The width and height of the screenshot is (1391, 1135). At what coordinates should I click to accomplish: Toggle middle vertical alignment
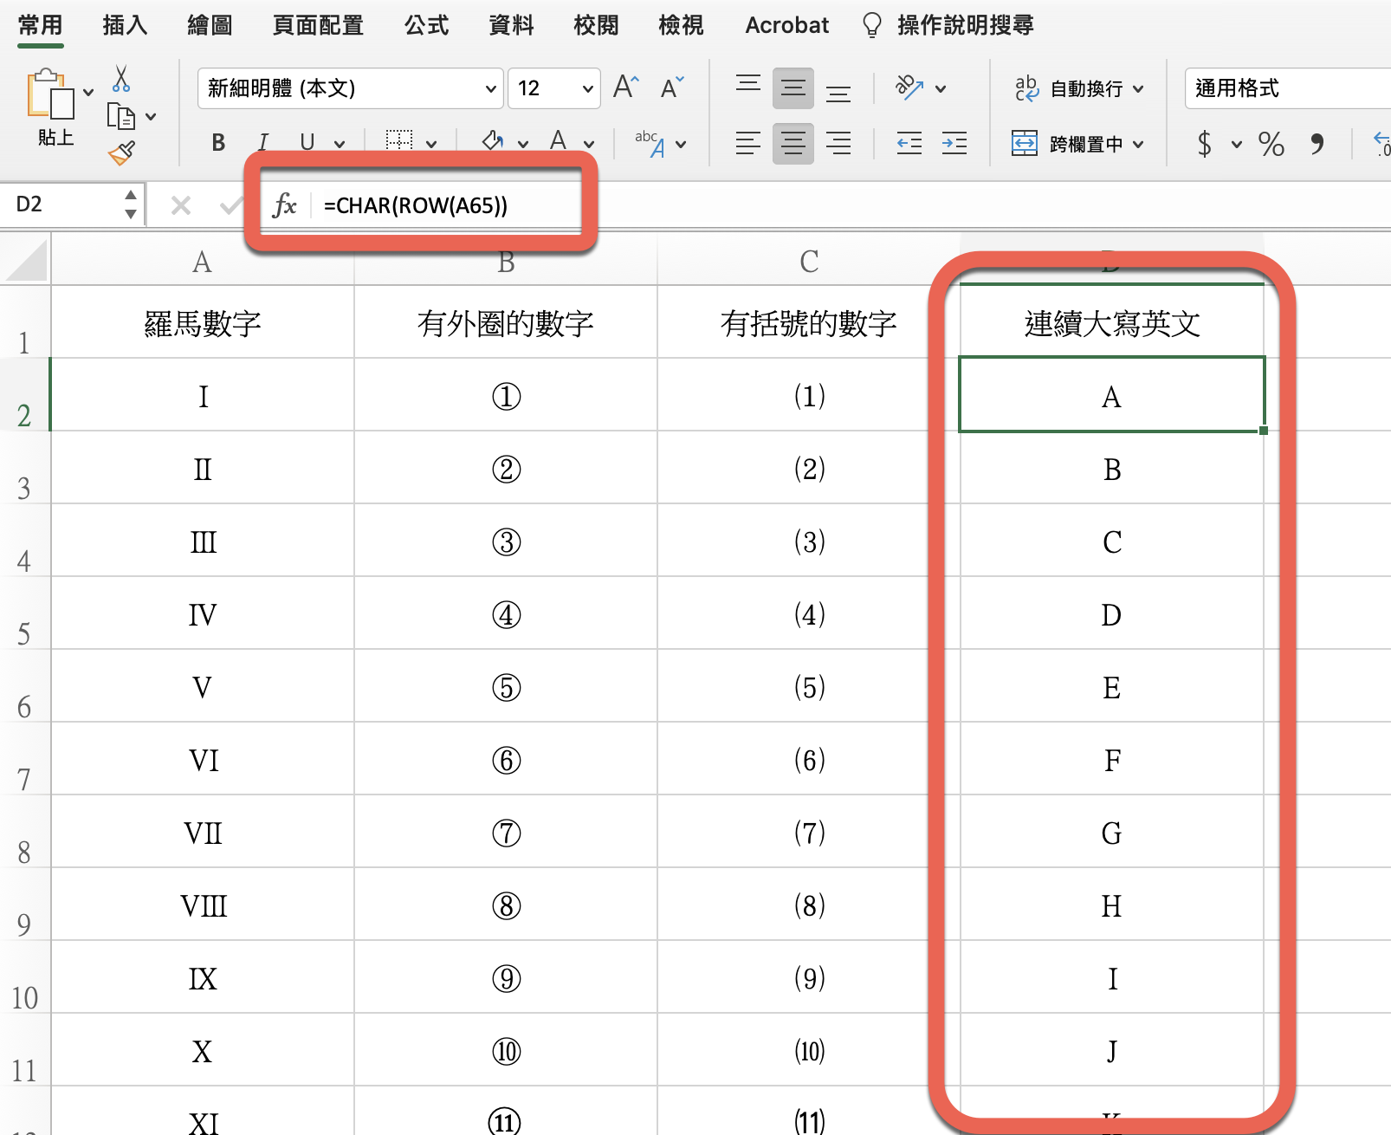click(793, 88)
